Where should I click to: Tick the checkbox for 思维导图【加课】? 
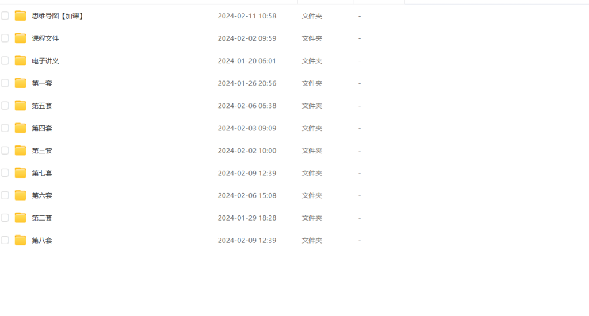pos(5,16)
